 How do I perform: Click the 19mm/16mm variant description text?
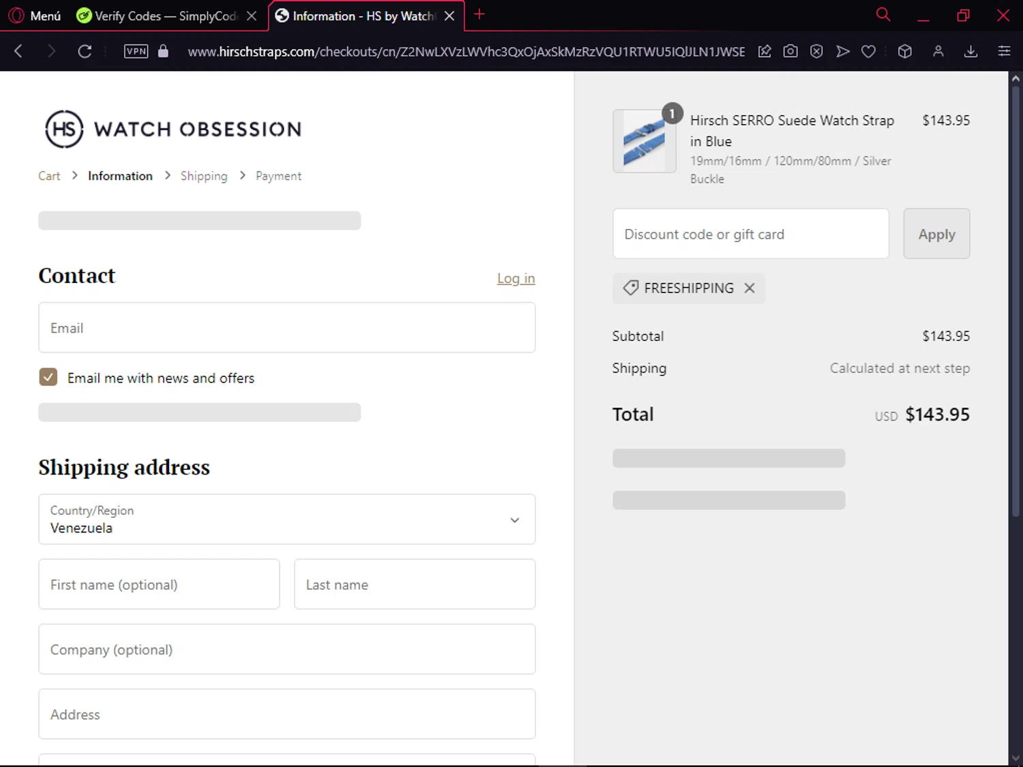point(790,170)
